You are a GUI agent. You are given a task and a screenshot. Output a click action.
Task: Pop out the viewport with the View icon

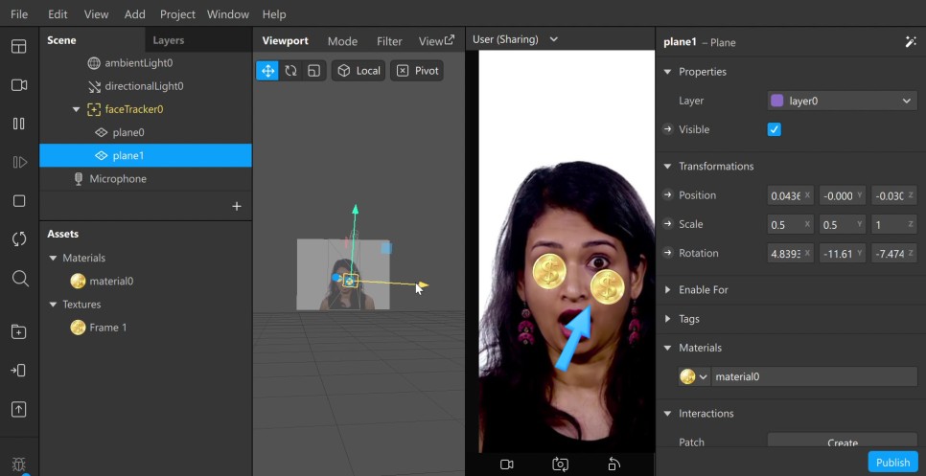450,40
